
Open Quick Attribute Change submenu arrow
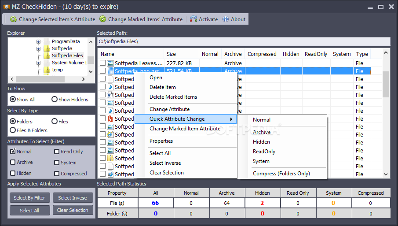[231, 119]
